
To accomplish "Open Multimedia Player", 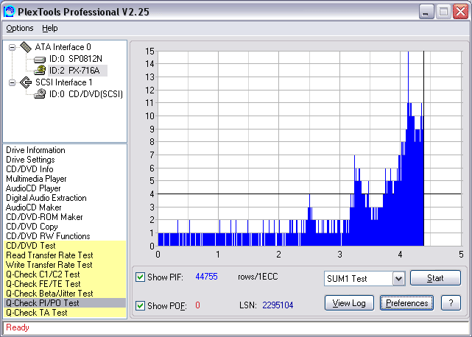I will (x=36, y=179).
